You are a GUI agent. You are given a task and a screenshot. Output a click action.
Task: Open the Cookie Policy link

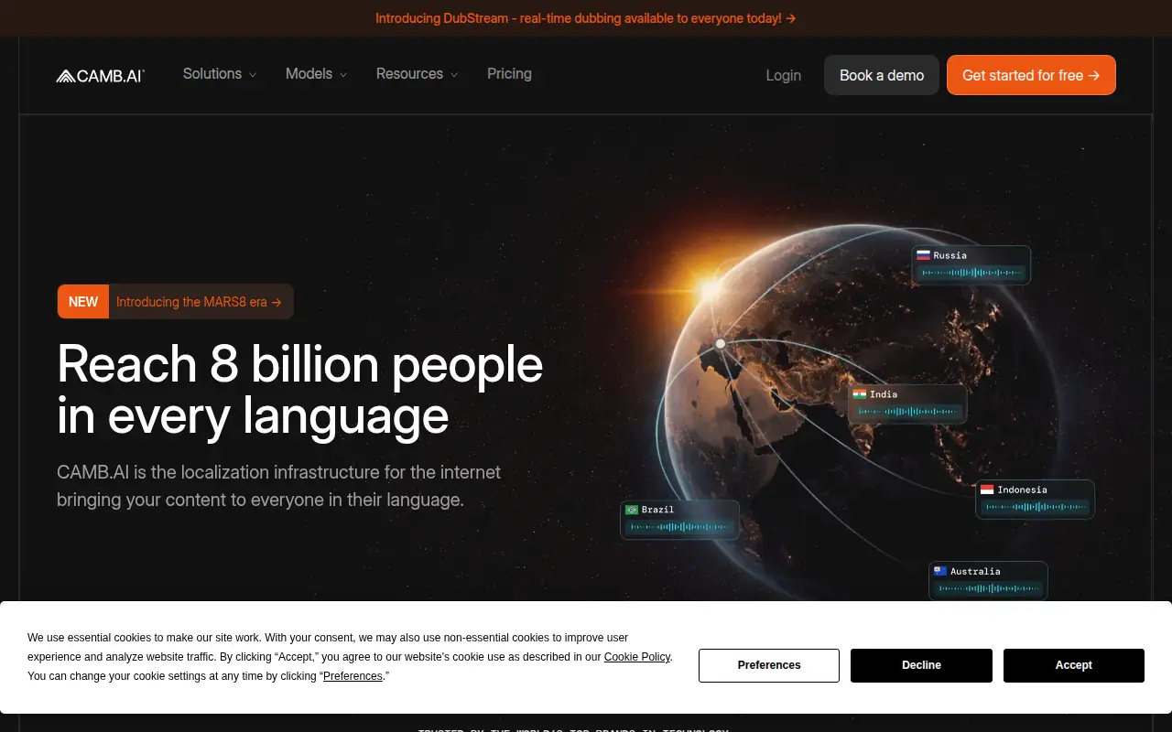[x=637, y=657]
